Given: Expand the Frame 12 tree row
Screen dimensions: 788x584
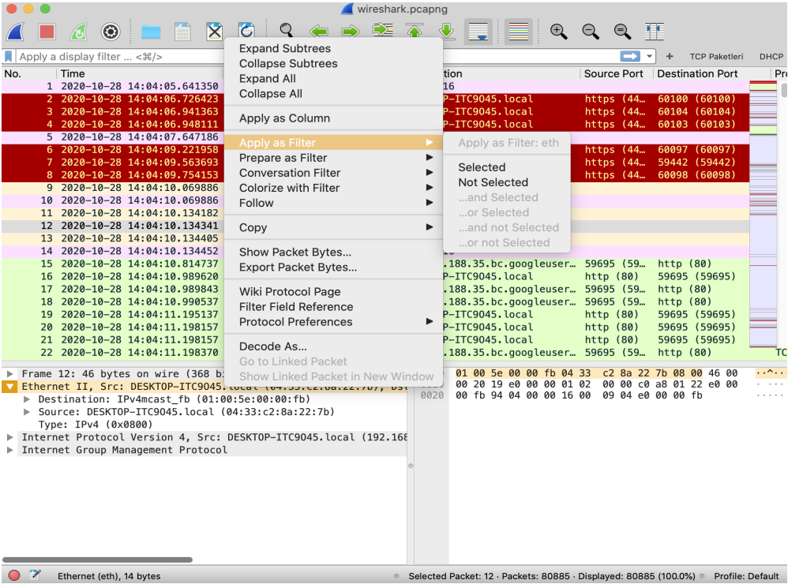Looking at the screenshot, I should [9, 373].
